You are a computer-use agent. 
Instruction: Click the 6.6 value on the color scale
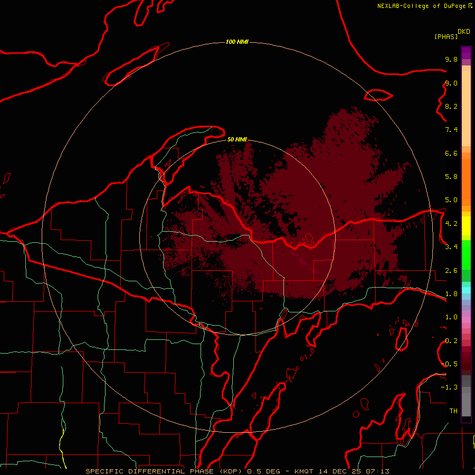coord(451,153)
